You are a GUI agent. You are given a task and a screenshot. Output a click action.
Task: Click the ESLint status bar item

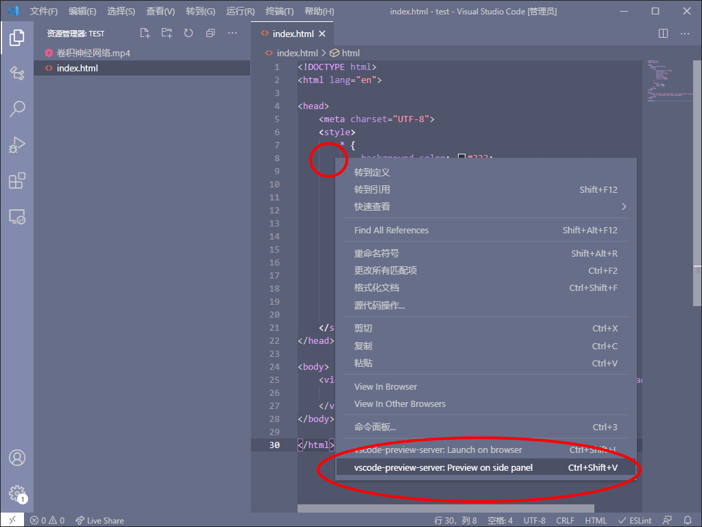(x=635, y=520)
